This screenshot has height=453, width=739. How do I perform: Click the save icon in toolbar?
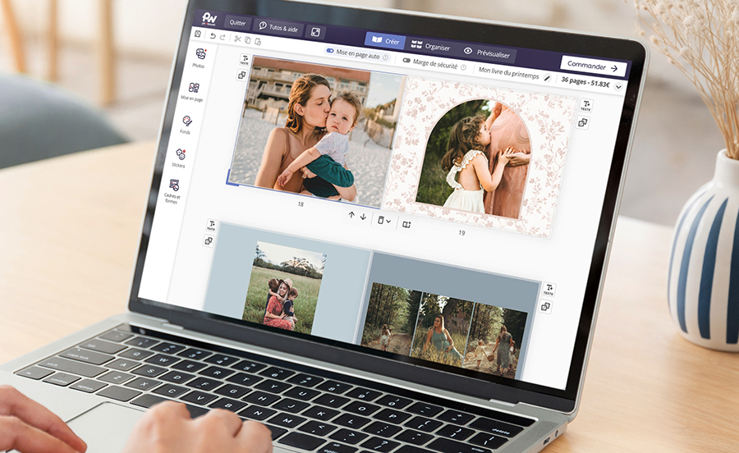(197, 34)
